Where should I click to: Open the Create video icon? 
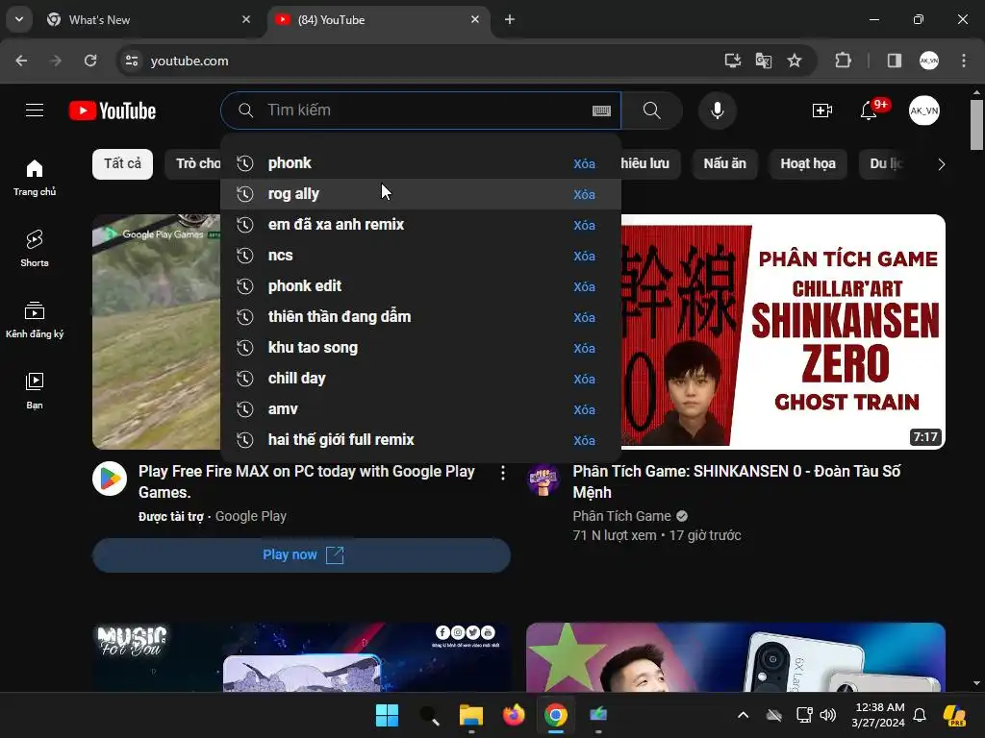click(821, 111)
